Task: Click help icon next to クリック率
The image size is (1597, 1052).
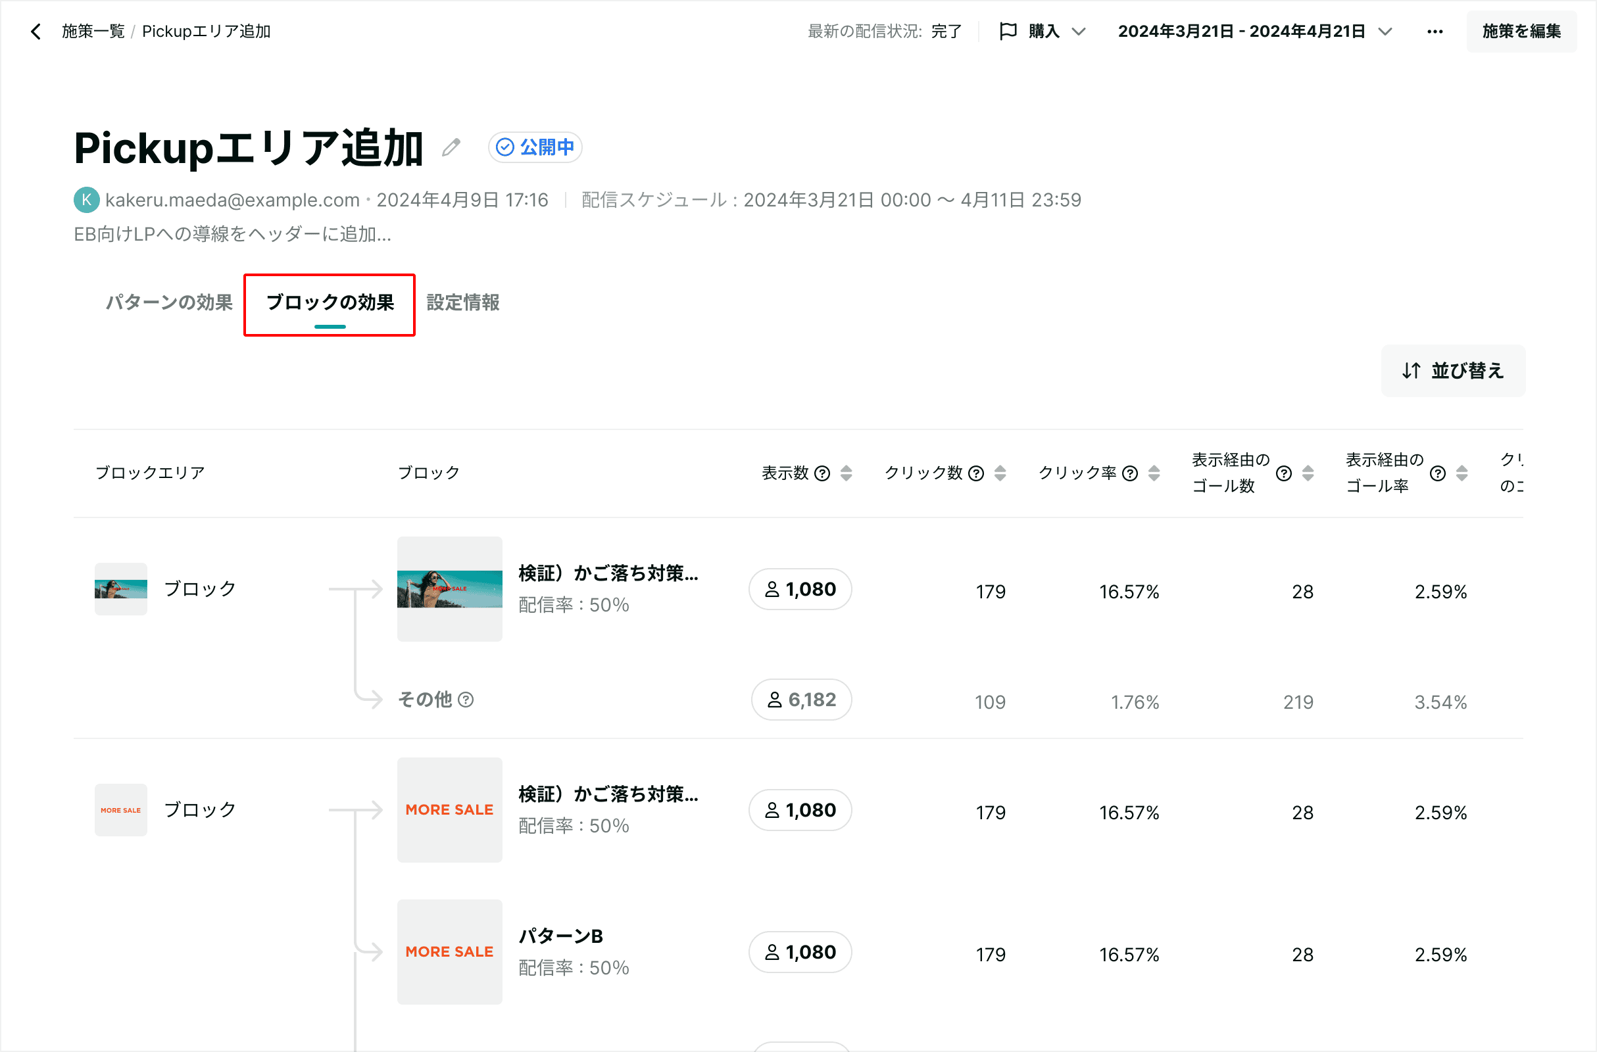Action: pos(1130,473)
